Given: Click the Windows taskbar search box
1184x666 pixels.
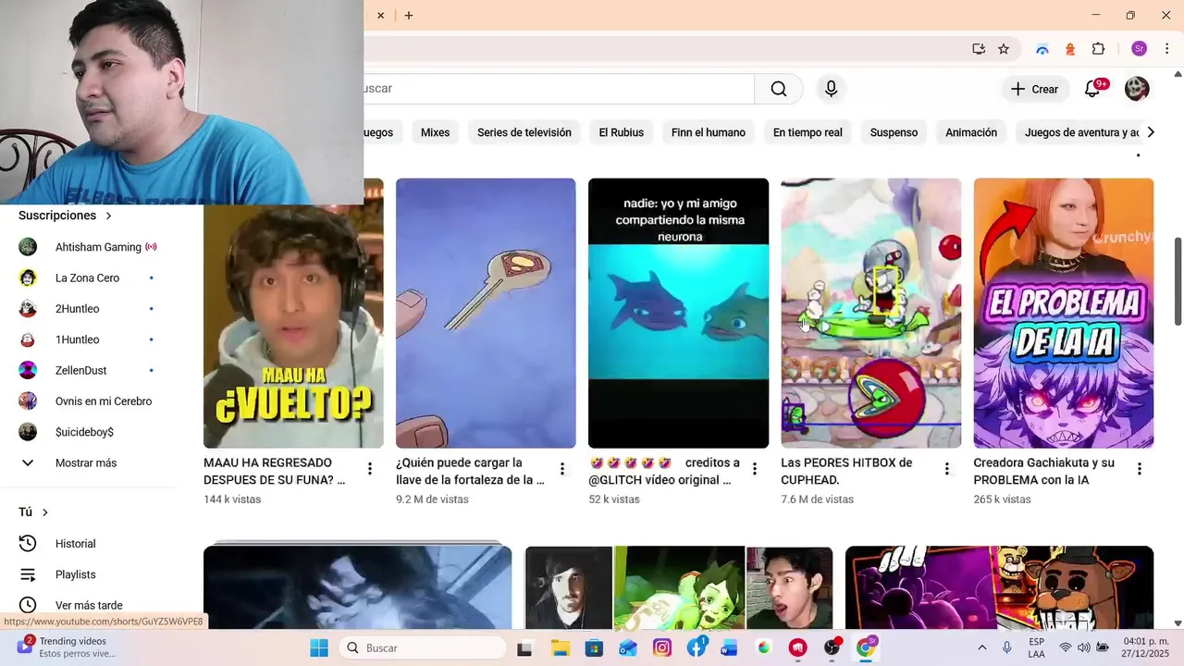Looking at the screenshot, I should (423, 647).
